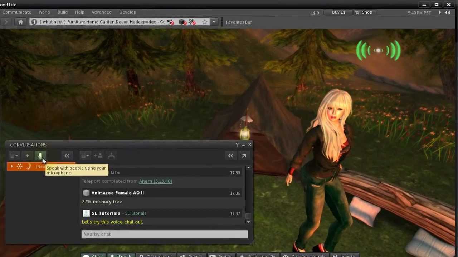The height and width of the screenshot is (257, 458).
Task: Maximize the Second Life window
Action: pyautogui.click(x=437, y=5)
